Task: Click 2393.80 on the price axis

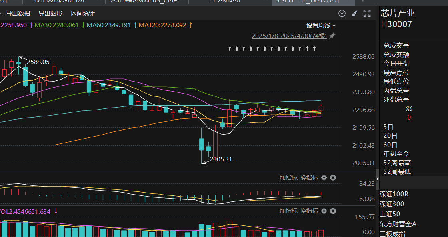Action: click(364, 92)
